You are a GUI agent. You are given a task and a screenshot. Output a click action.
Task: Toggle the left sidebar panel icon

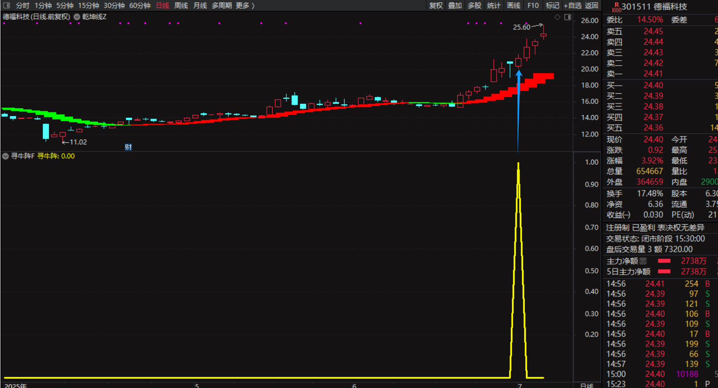point(7,5)
